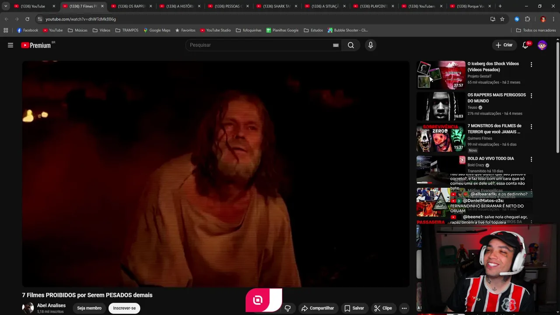Click the magnifier search button
Screen dimensions: 560x315
click(351, 45)
